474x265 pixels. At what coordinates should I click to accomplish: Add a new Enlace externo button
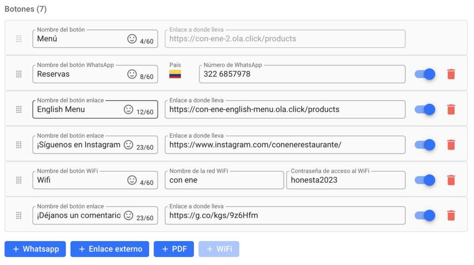point(110,249)
